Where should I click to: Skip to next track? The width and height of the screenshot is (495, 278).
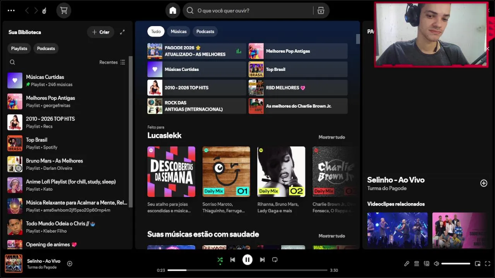click(262, 260)
